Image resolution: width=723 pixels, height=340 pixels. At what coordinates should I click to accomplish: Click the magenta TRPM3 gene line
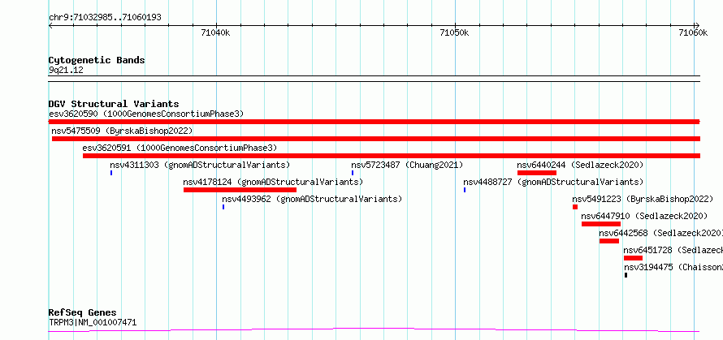pos(374,329)
